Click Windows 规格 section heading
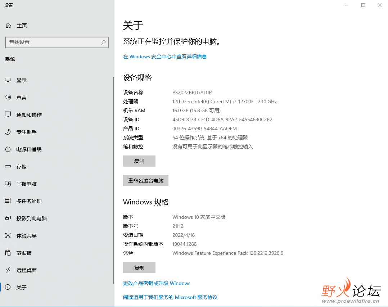Image resolution: width=388 pixels, height=307 pixels. pos(146,202)
